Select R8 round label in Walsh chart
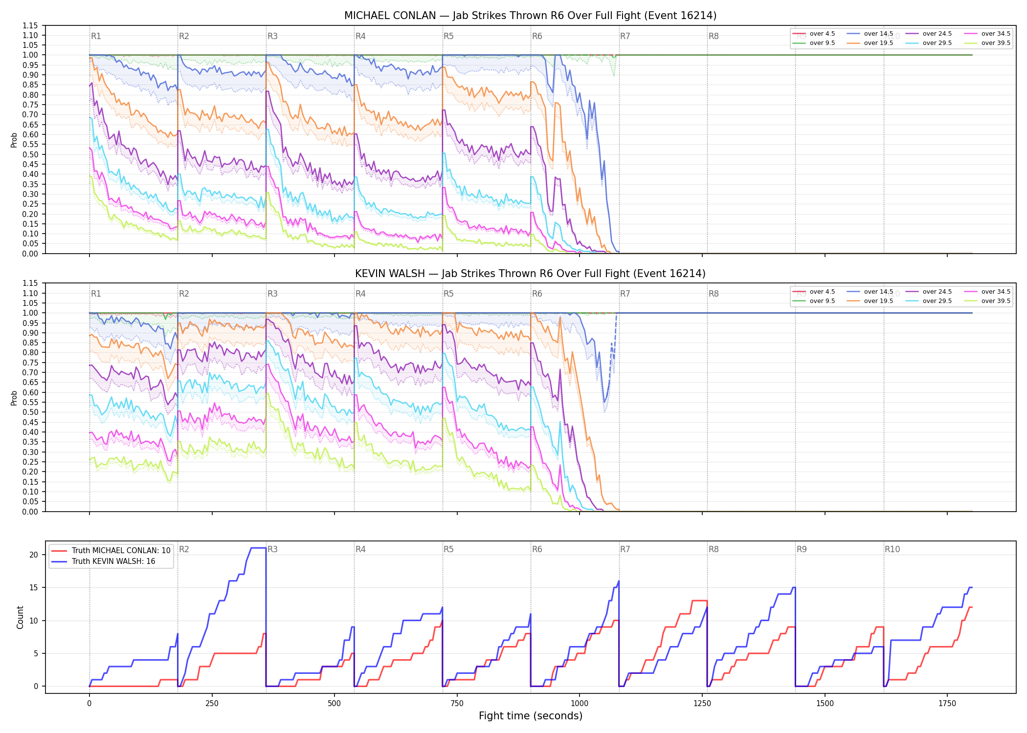The image size is (1027, 733). pyautogui.click(x=714, y=294)
